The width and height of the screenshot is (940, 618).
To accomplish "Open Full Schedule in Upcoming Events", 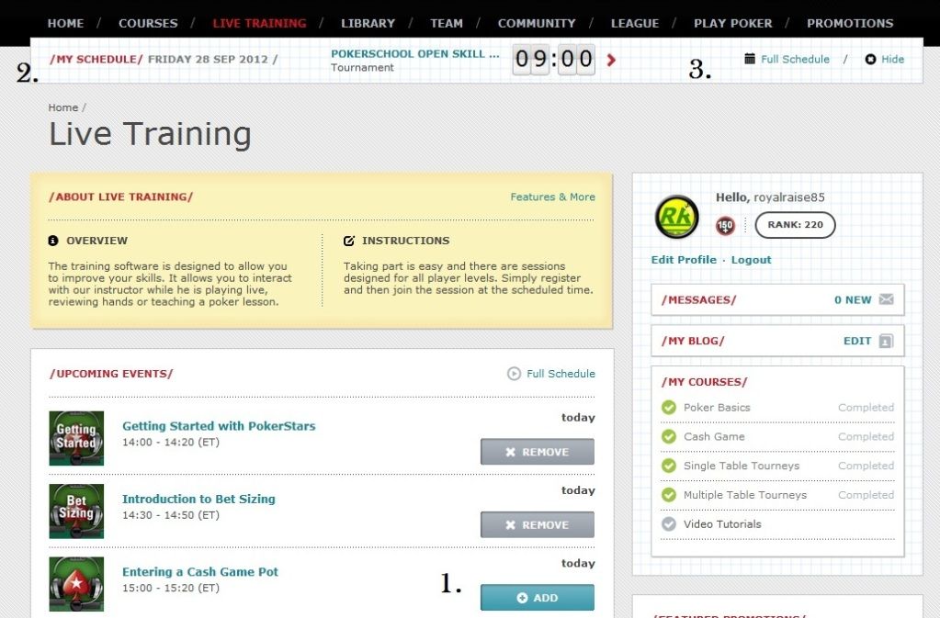I will (x=561, y=374).
